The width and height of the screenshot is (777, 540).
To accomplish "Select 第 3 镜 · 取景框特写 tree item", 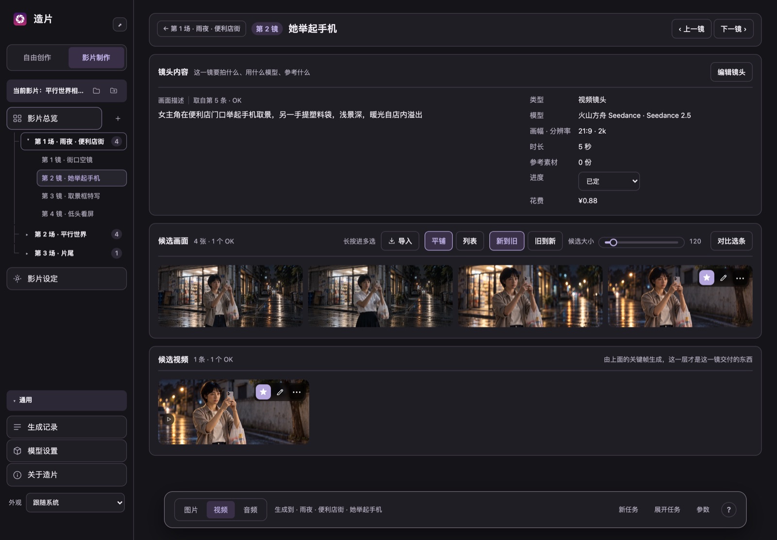I will pyautogui.click(x=82, y=196).
